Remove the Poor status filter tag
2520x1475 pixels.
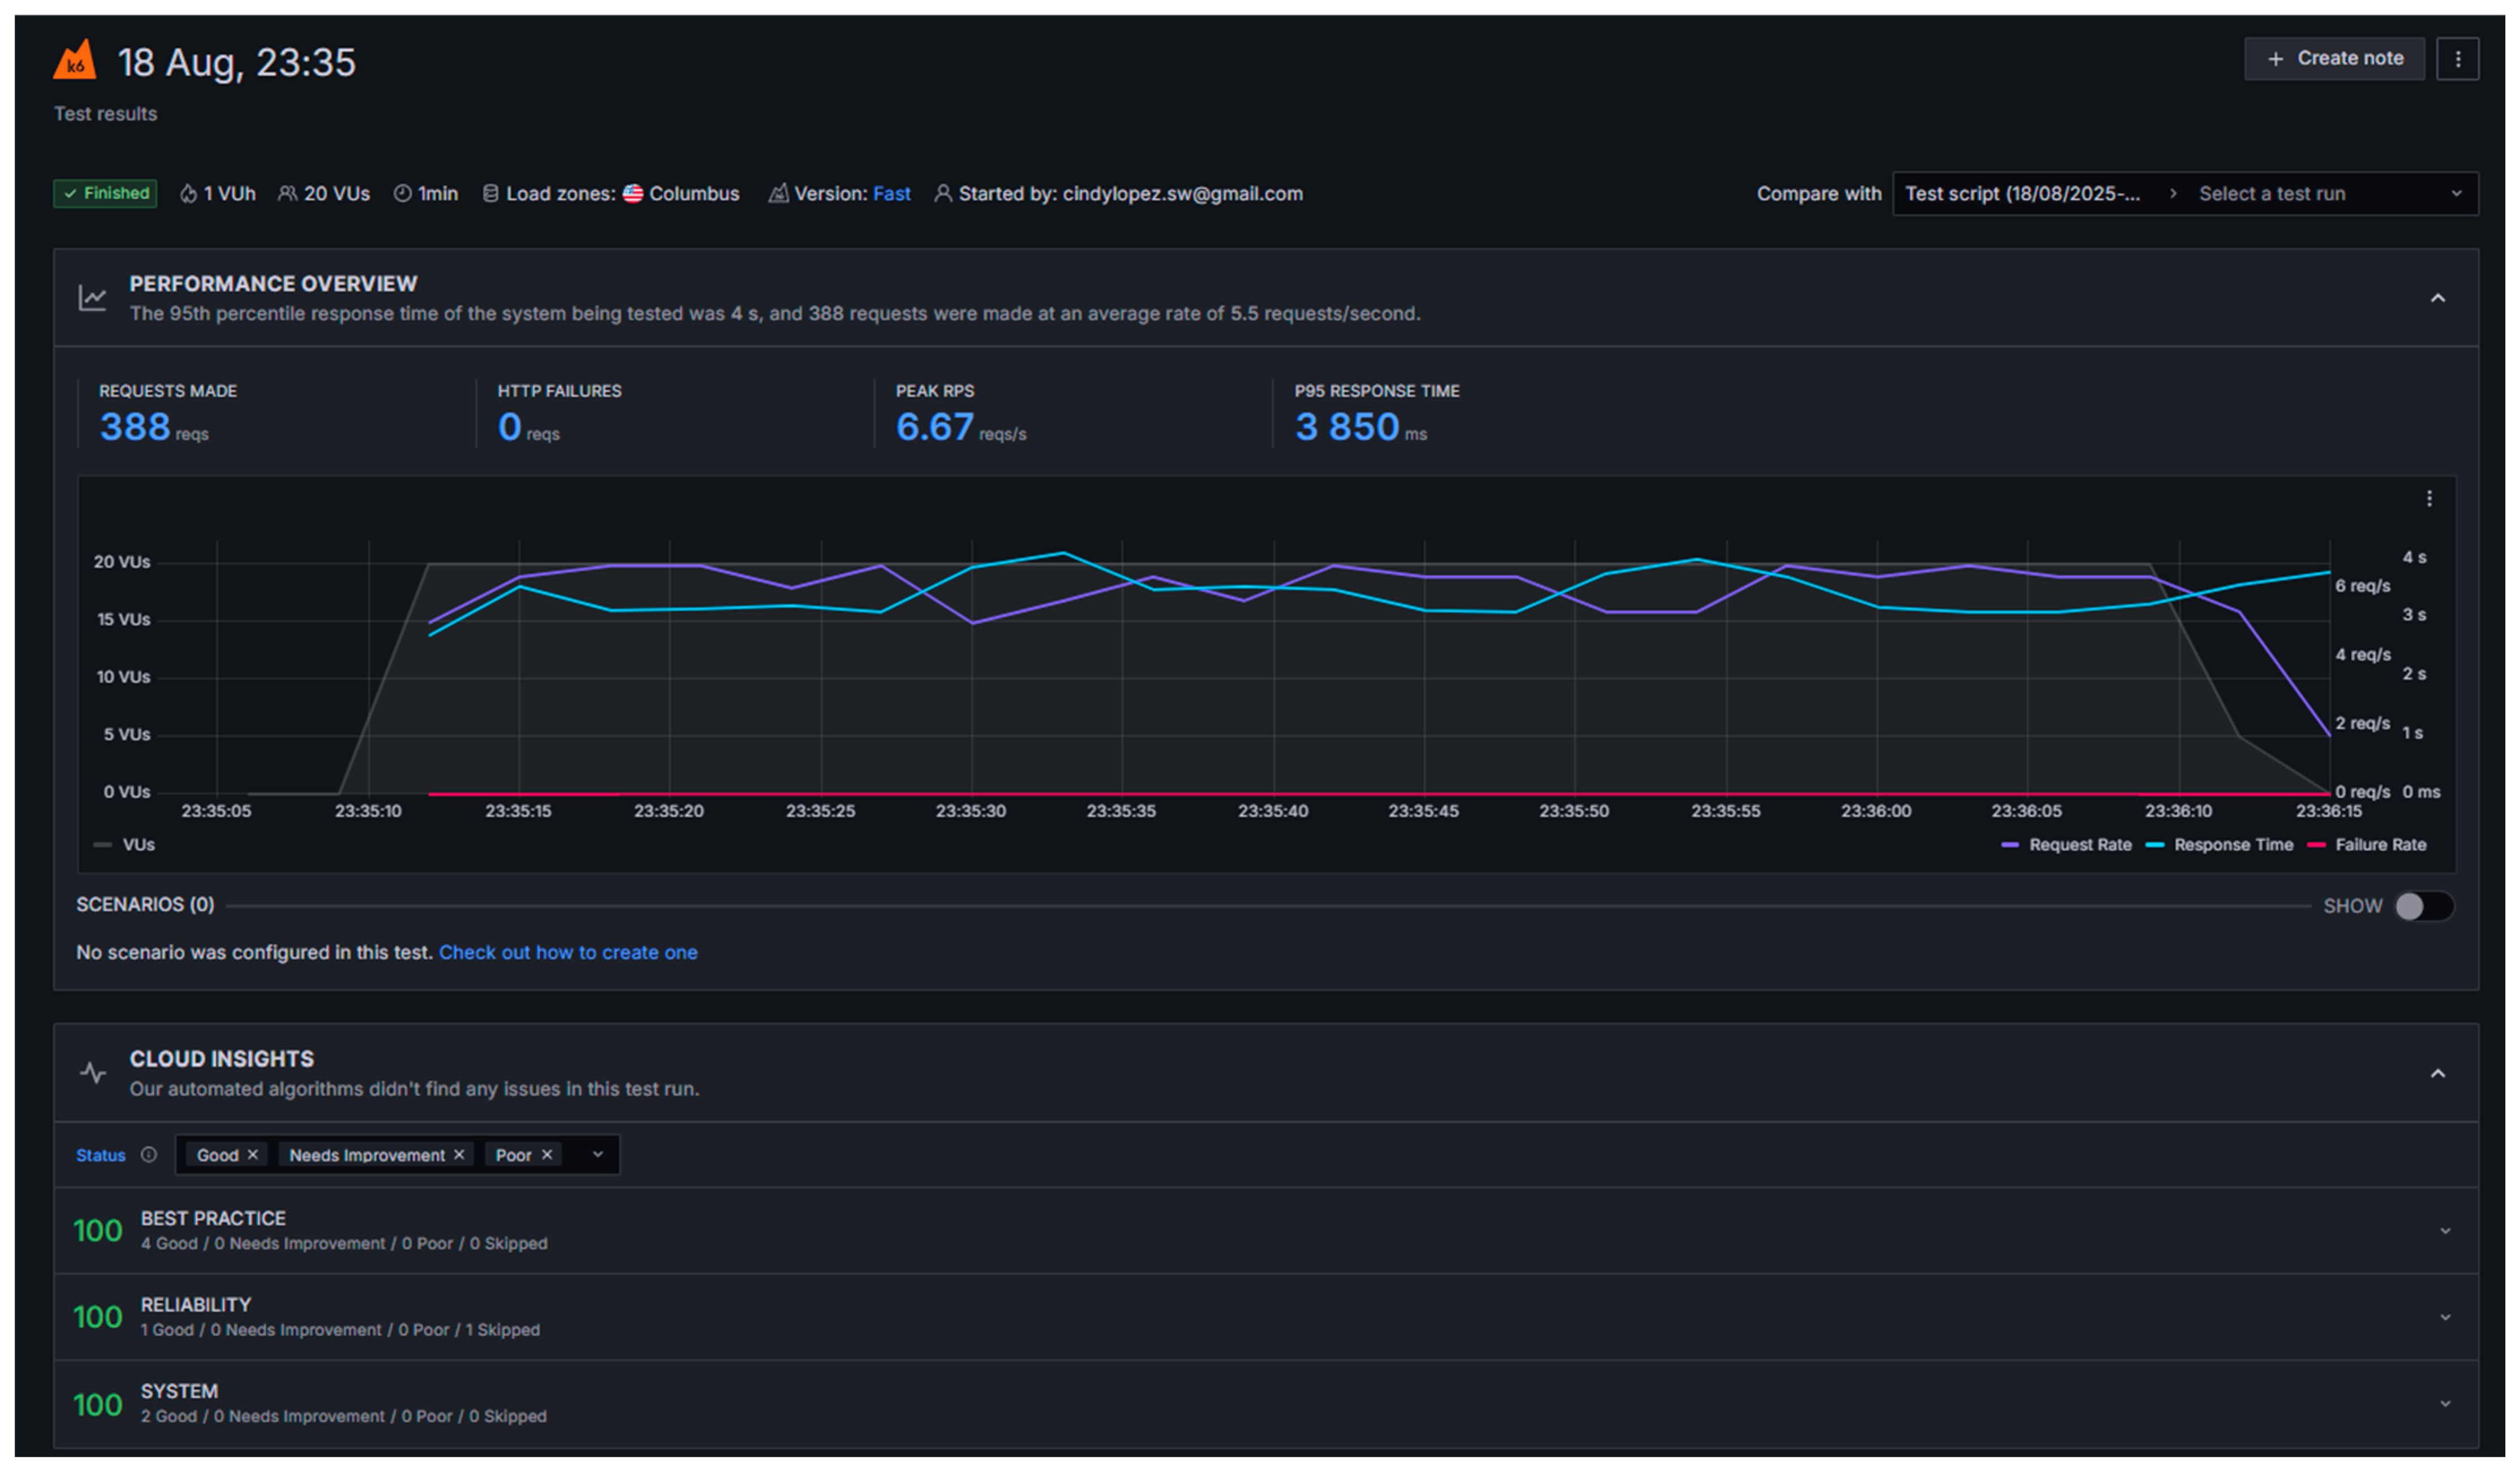point(547,1154)
